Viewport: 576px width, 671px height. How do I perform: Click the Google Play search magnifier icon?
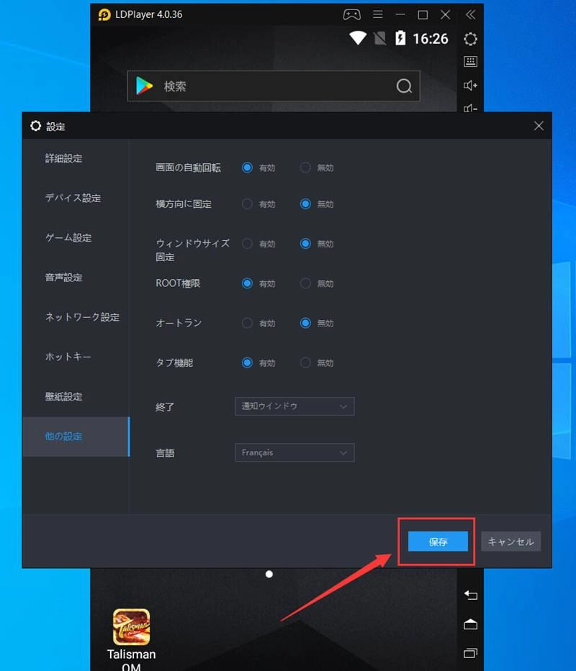(404, 86)
